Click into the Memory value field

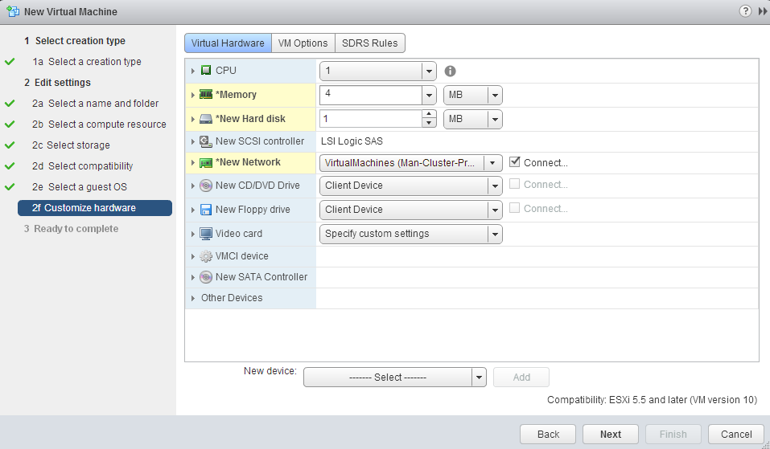pyautogui.click(x=371, y=95)
